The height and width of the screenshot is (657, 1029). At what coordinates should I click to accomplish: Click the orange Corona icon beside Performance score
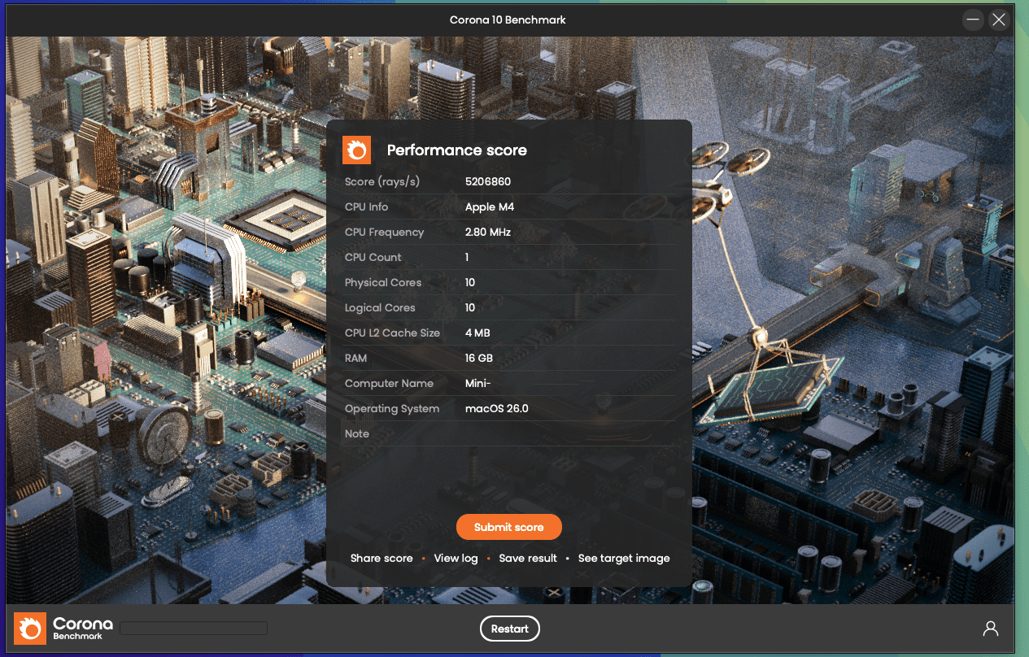tap(356, 150)
